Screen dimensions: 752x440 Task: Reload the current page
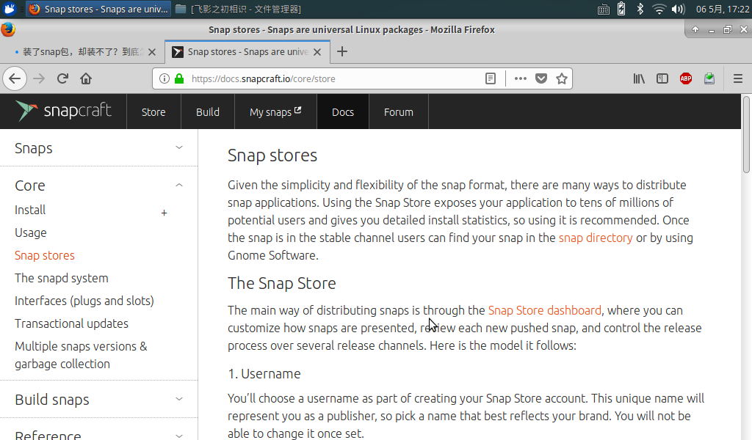(x=62, y=78)
